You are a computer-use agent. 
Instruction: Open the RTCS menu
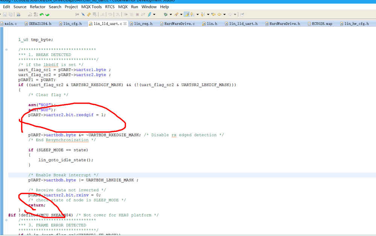click(x=110, y=7)
